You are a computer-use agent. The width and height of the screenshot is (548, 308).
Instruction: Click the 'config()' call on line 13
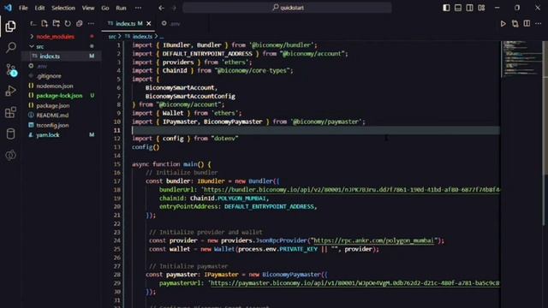pyautogui.click(x=146, y=147)
